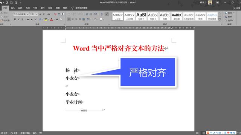Open the Change Case (Aa) dropdown

[49, 14]
